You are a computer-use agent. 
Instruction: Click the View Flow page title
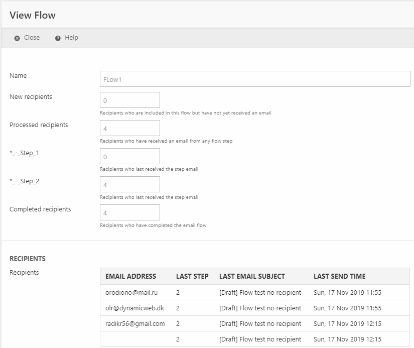[x=33, y=15]
